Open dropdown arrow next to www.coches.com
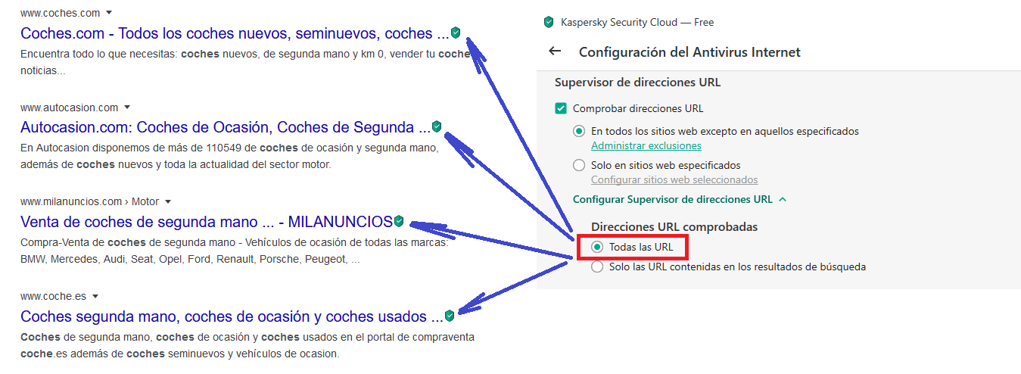 click(110, 13)
